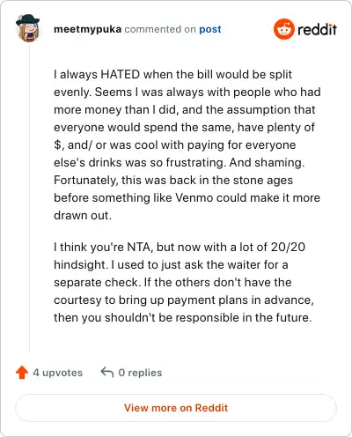Click the "0 replies" label
The image size is (352, 437).
tap(140, 373)
